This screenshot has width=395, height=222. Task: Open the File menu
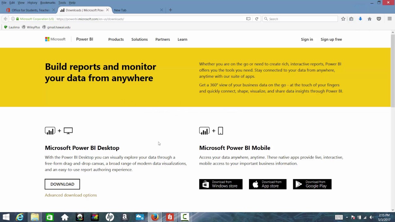[x=4, y=2]
